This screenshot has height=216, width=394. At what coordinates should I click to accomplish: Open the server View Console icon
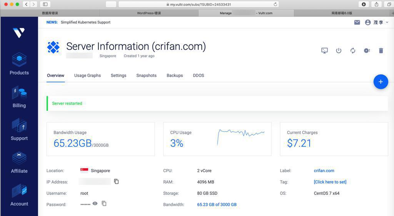coord(324,51)
